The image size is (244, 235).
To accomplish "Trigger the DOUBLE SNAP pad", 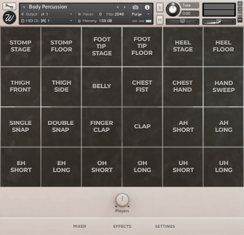I will click(61, 127).
